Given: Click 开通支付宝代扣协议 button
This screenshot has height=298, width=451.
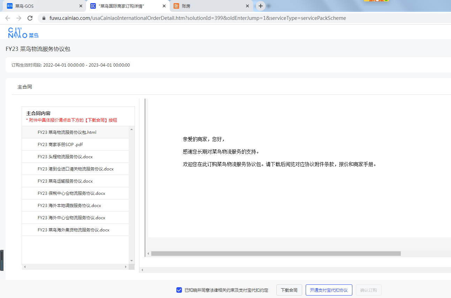Looking at the screenshot, I should pos(329,290).
